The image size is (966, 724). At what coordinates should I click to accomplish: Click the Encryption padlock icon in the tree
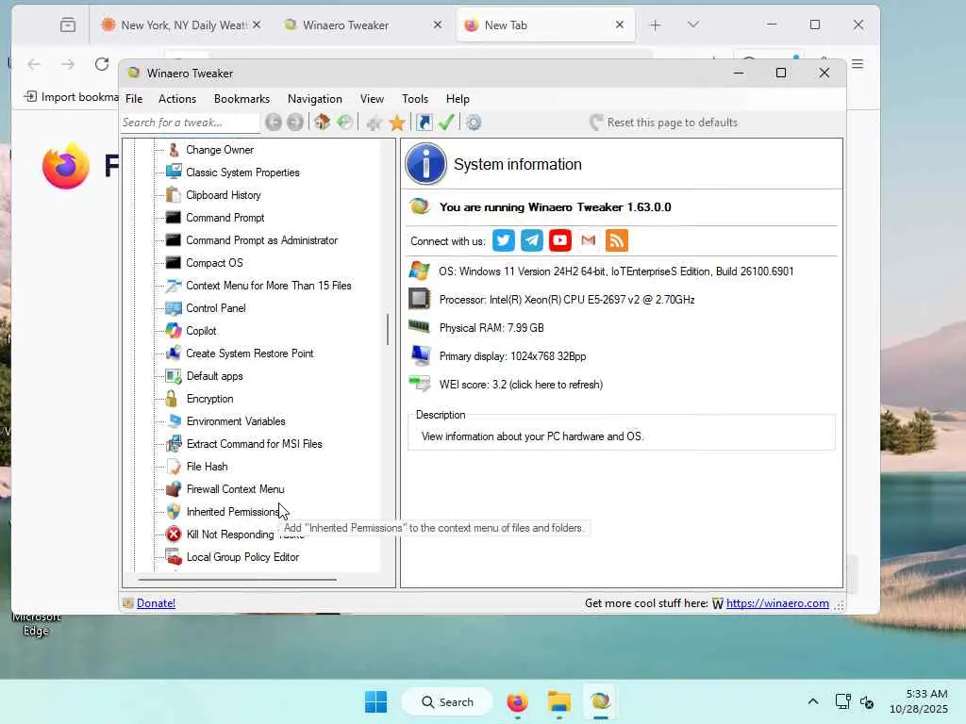[x=172, y=399]
